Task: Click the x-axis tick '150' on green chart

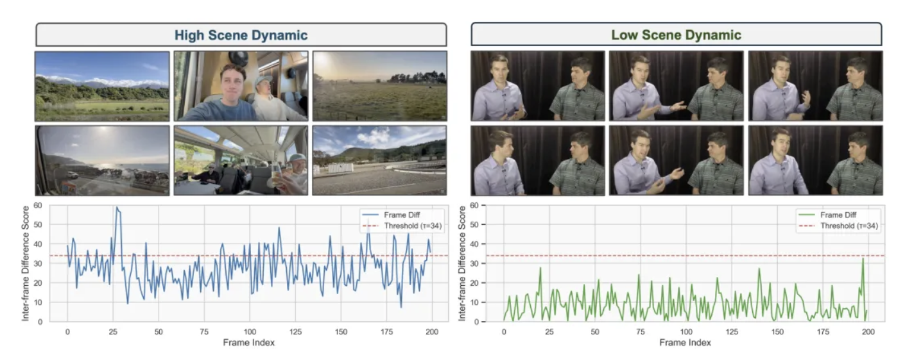Action: (777, 331)
